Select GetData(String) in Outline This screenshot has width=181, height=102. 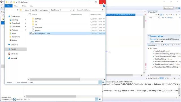(x=160, y=59)
